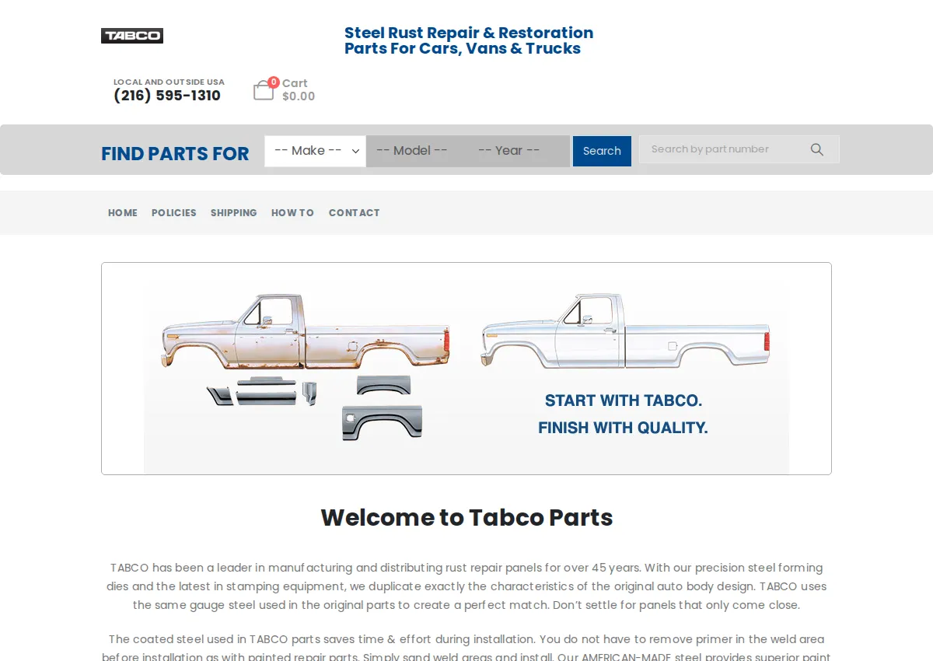Open the POLICIES menu item
933x661 pixels.
tap(174, 212)
